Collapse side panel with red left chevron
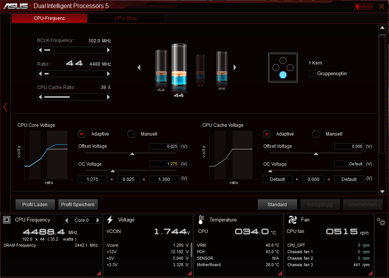The width and height of the screenshot is (389, 278). (5, 107)
